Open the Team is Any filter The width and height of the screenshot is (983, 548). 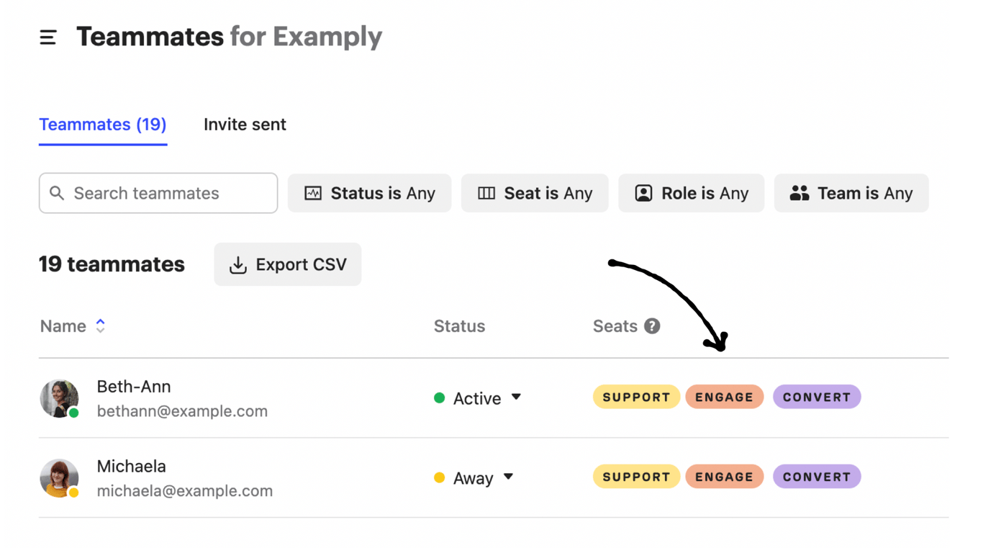851,193
